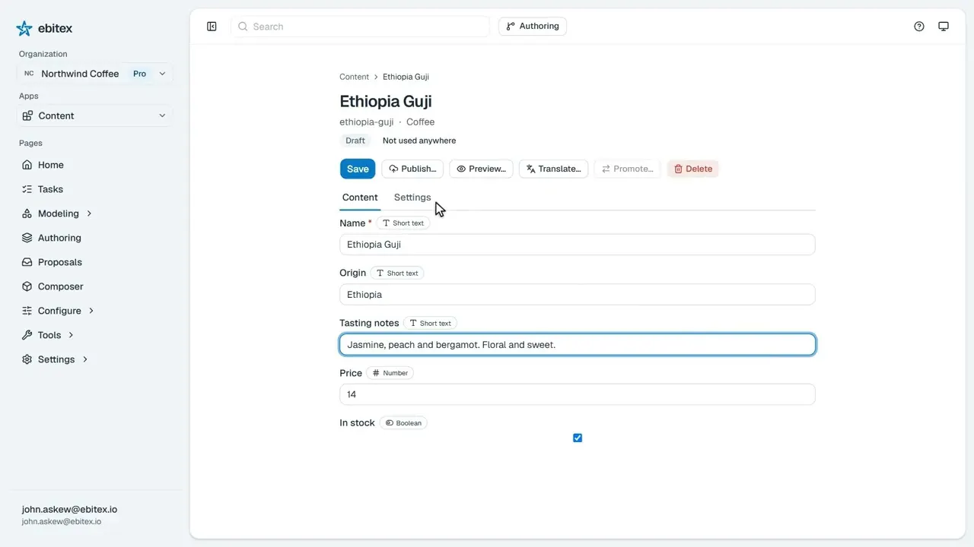
Task: Click the Preview button
Action: pos(481,169)
